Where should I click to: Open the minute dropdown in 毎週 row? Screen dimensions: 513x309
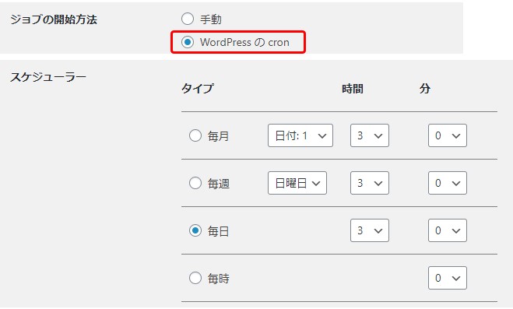(448, 183)
